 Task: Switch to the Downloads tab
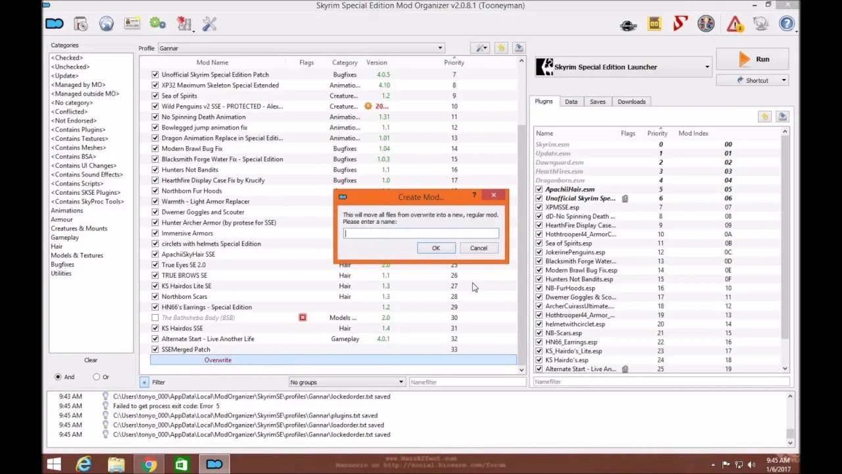tap(631, 101)
